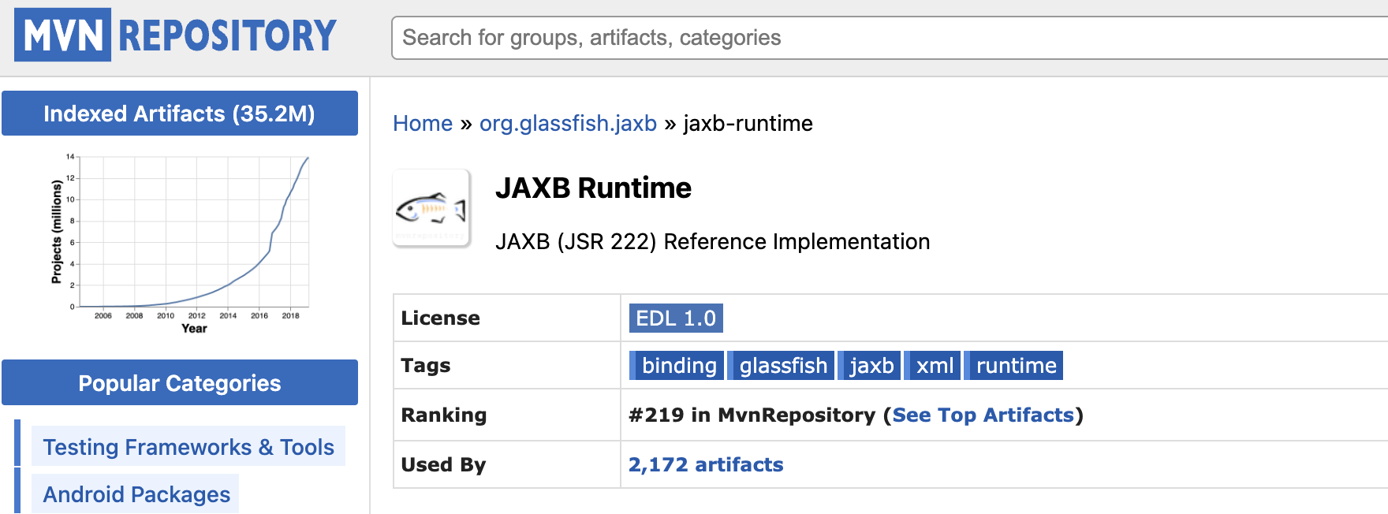1388x514 pixels.
Task: Open Android Packages category
Action: (136, 494)
